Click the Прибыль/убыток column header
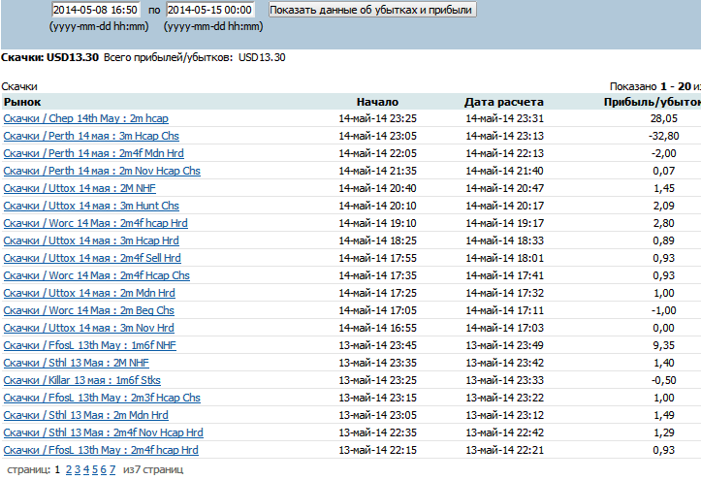701x480 pixels. pos(653,102)
